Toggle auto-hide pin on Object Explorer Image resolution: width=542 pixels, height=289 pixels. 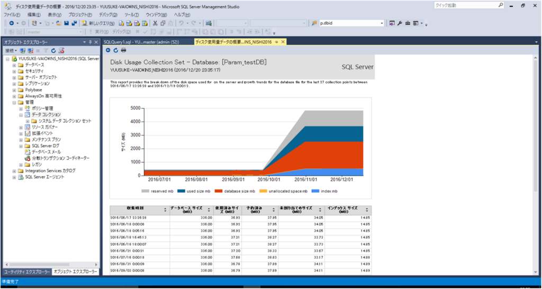pyautogui.click(x=91, y=42)
